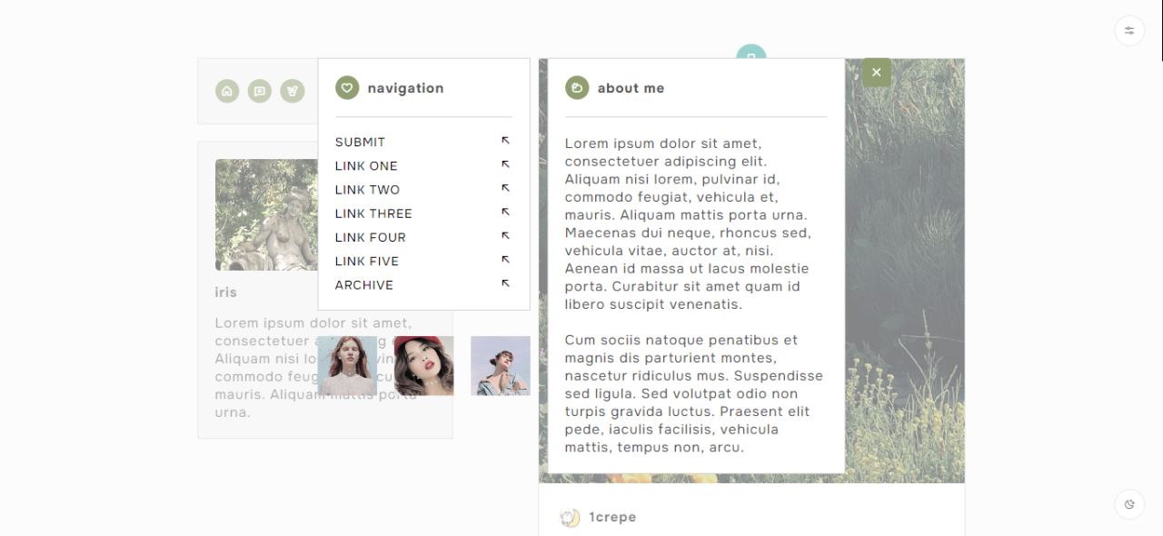
Task: Click the plant sprout icon button
Action: (293, 91)
